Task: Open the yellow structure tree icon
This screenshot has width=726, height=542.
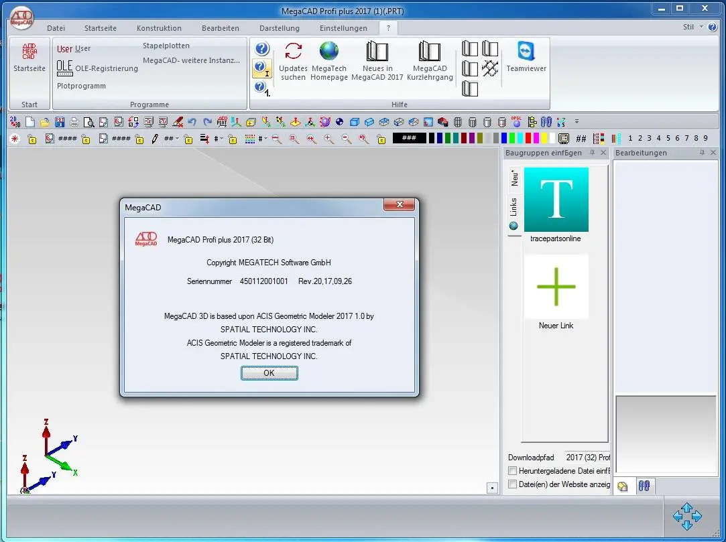Action: (x=532, y=122)
